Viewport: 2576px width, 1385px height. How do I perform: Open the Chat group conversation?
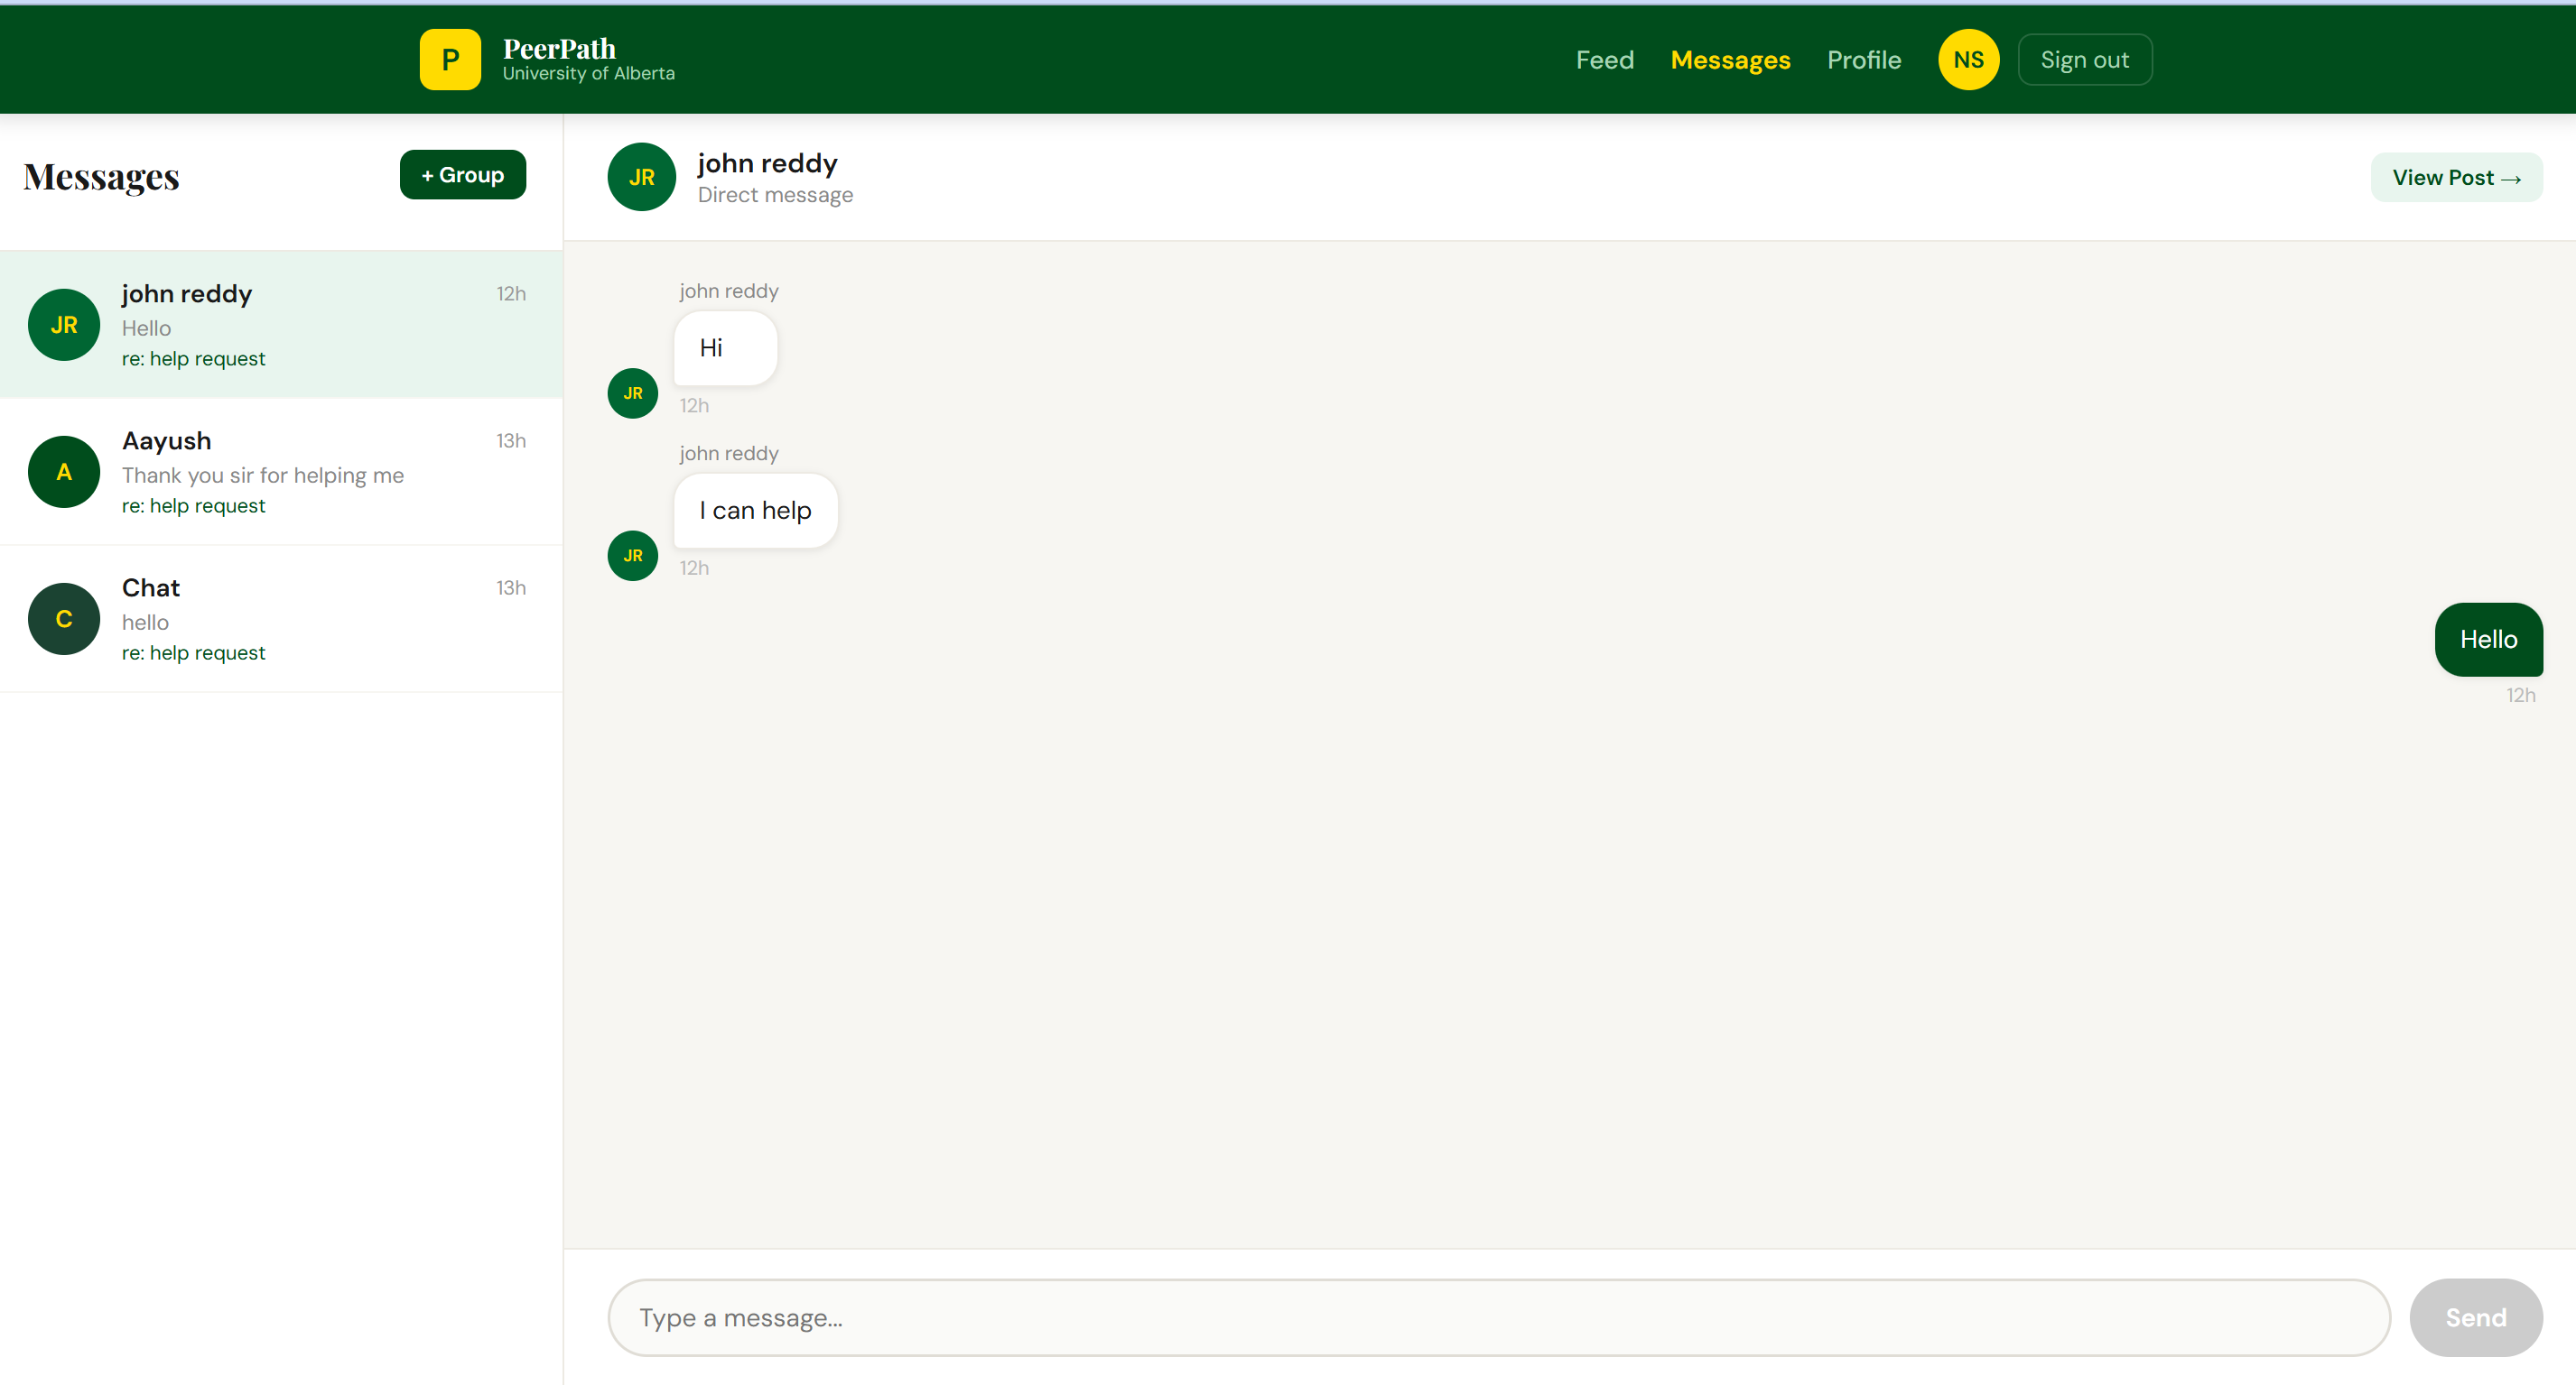click(300, 619)
